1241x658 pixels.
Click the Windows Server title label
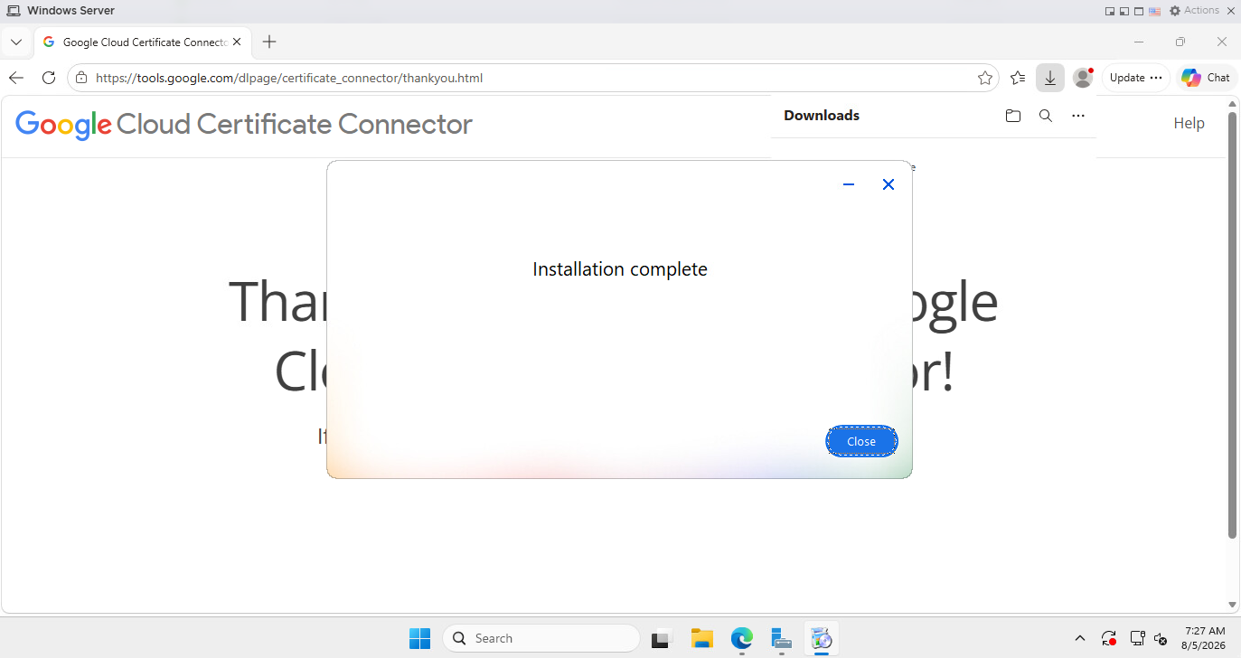pos(71,11)
